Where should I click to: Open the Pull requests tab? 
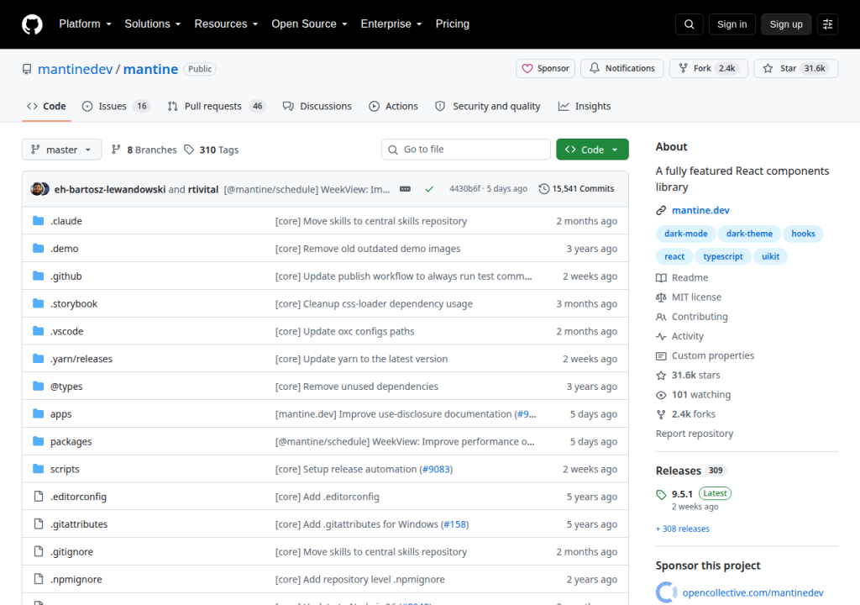pos(217,107)
